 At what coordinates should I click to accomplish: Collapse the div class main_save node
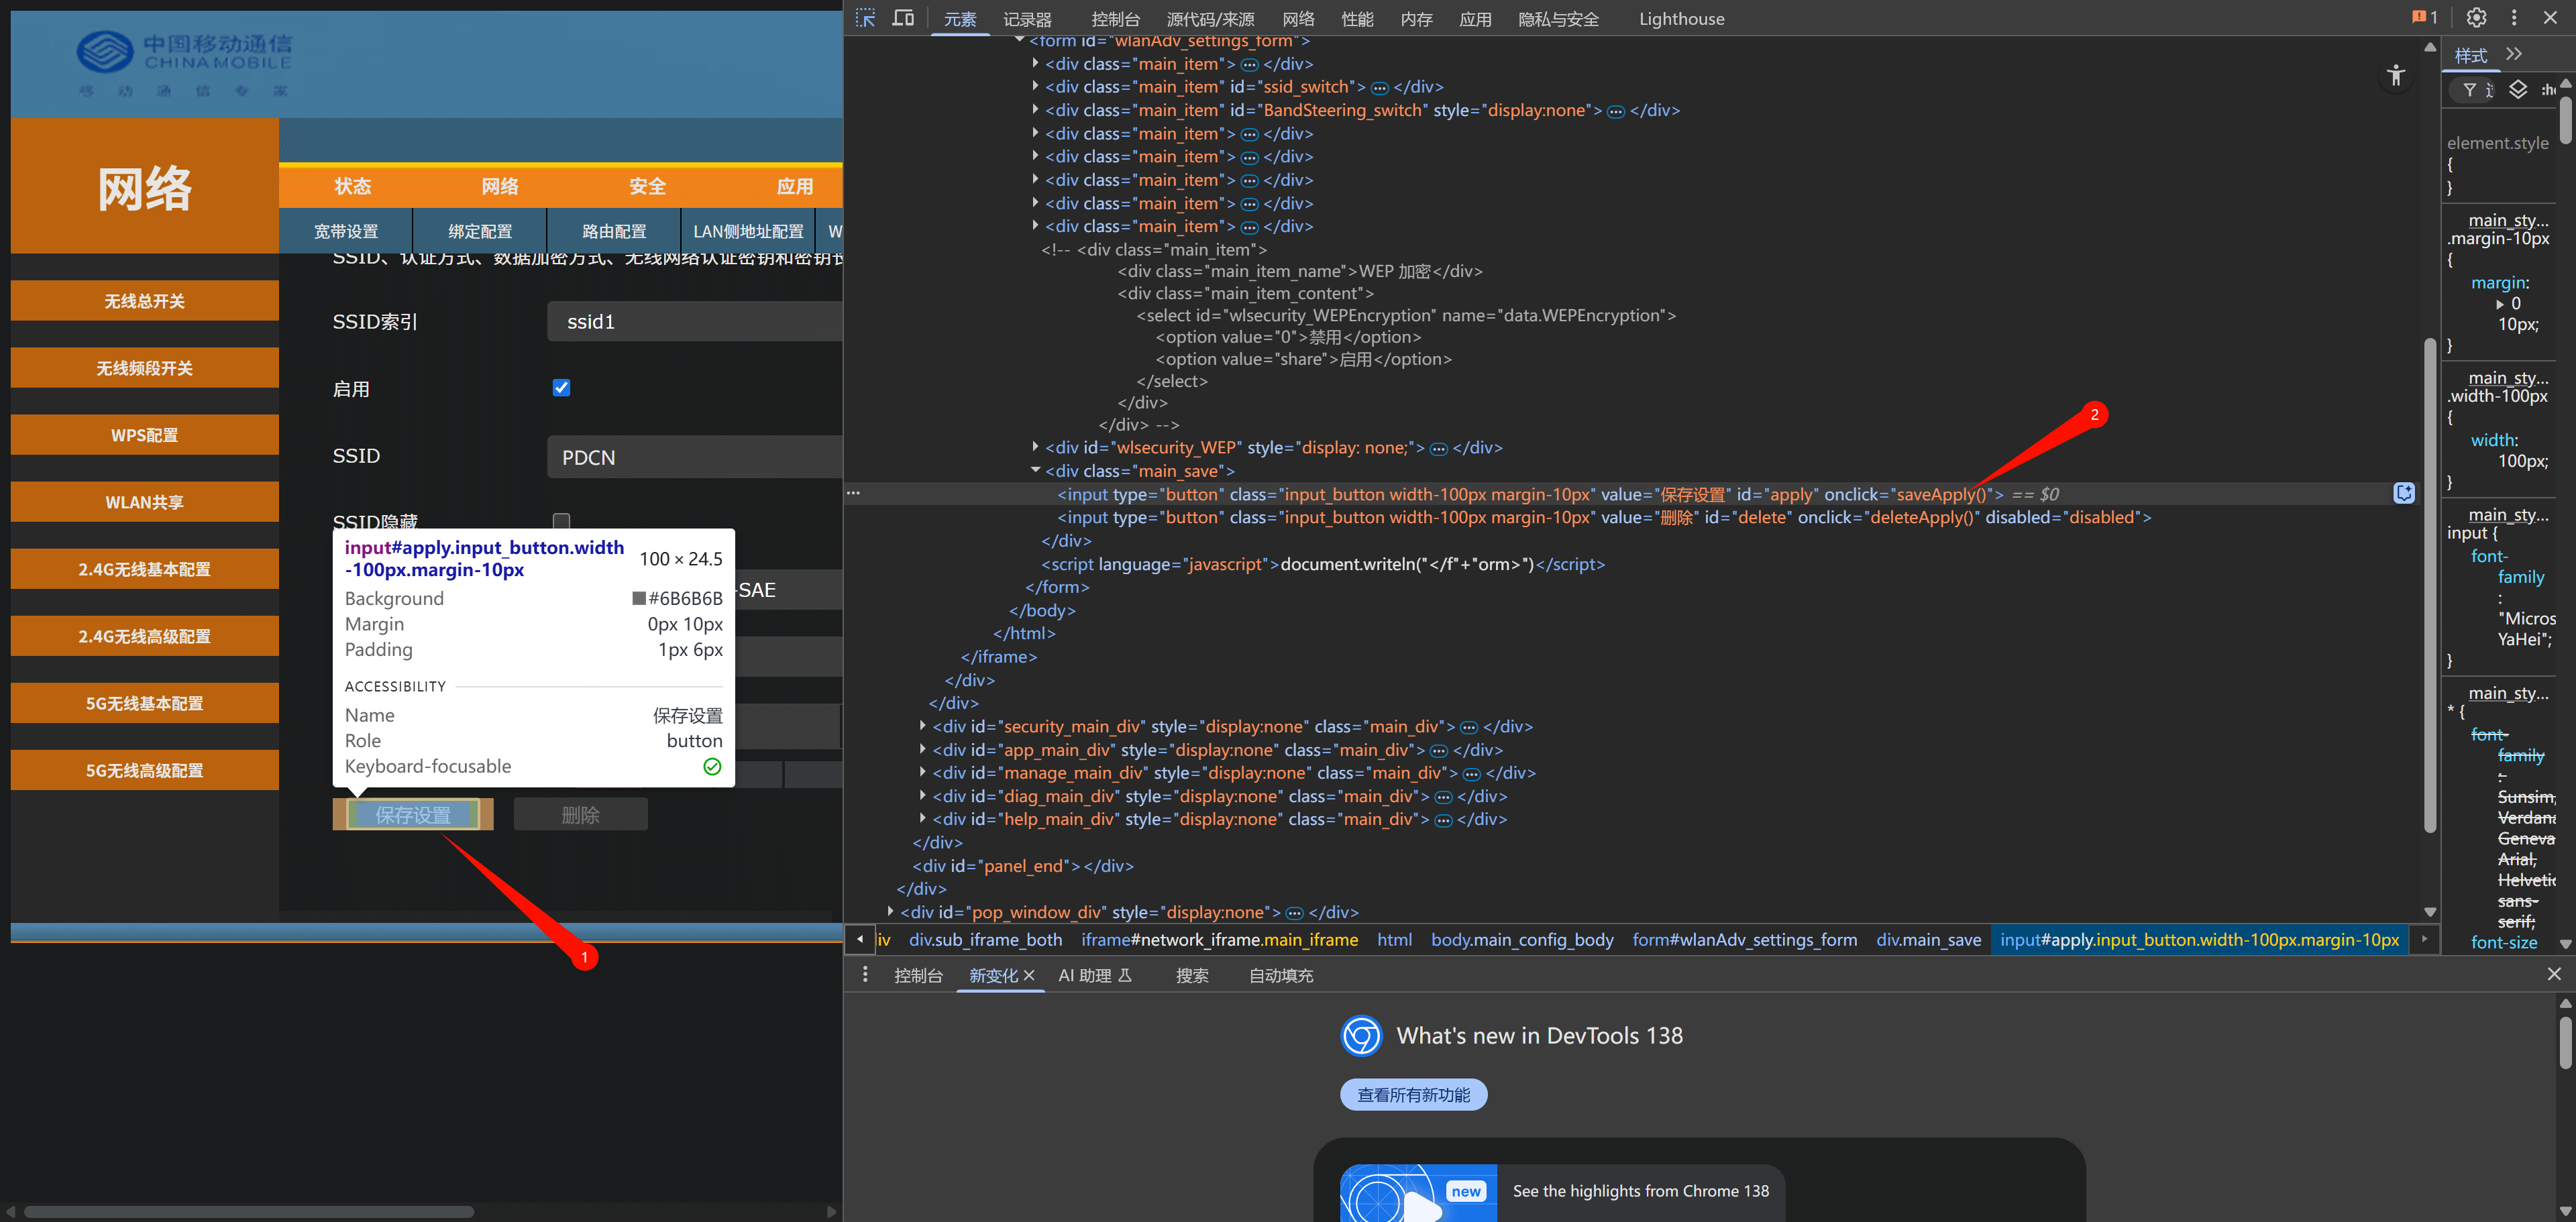pyautogui.click(x=1036, y=470)
